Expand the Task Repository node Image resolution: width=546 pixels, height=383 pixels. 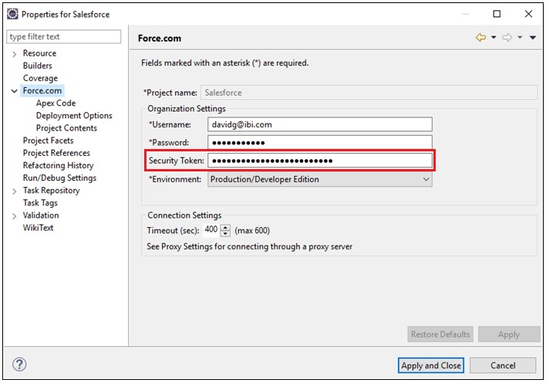click(15, 191)
